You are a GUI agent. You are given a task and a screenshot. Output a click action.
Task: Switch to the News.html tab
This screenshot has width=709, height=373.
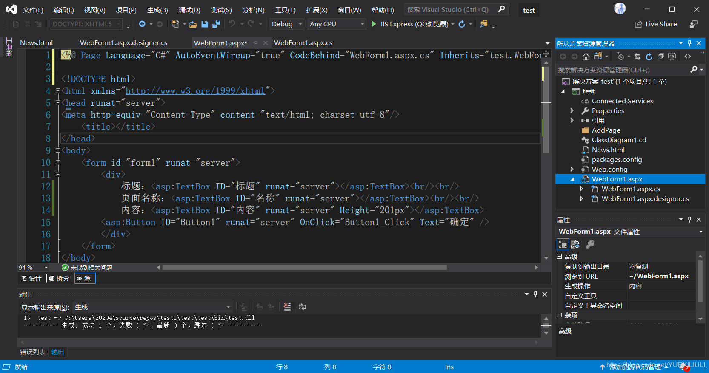pos(36,43)
